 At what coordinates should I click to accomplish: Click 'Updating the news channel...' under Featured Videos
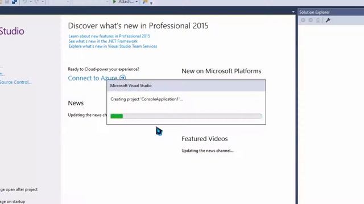(x=208, y=151)
